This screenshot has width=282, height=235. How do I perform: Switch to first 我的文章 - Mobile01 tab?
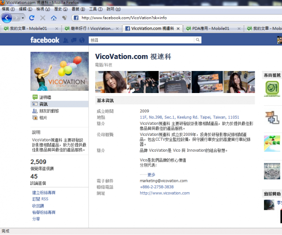pos(30,28)
